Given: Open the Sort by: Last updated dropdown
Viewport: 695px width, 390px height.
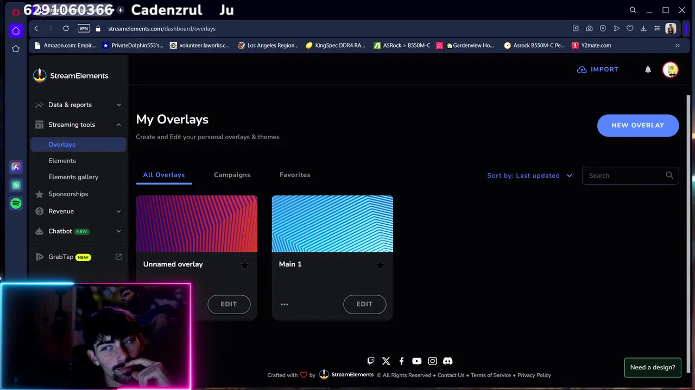Looking at the screenshot, I should (x=529, y=175).
